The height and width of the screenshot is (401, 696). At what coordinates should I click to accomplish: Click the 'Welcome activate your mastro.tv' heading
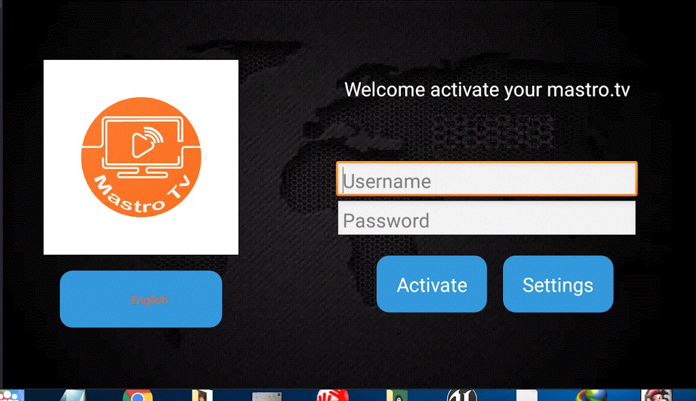coord(487,90)
